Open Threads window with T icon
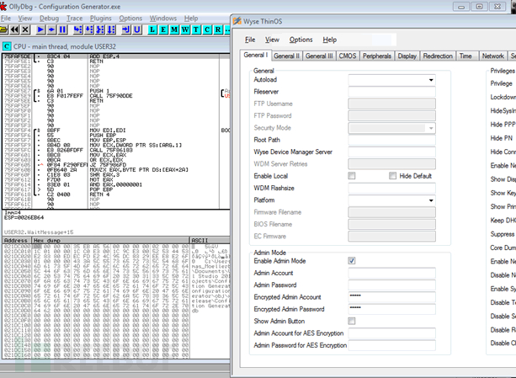Image resolution: width=516 pixels, height=378 pixels. tap(197, 29)
